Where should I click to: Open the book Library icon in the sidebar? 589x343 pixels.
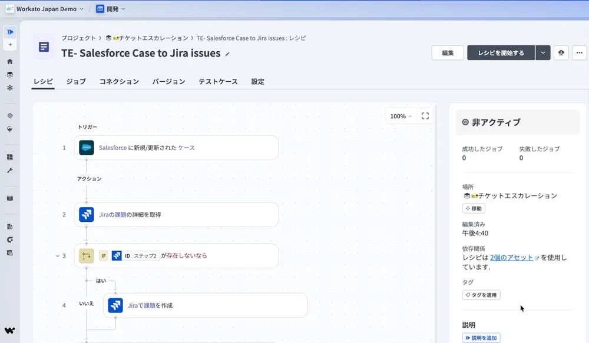pos(10,198)
